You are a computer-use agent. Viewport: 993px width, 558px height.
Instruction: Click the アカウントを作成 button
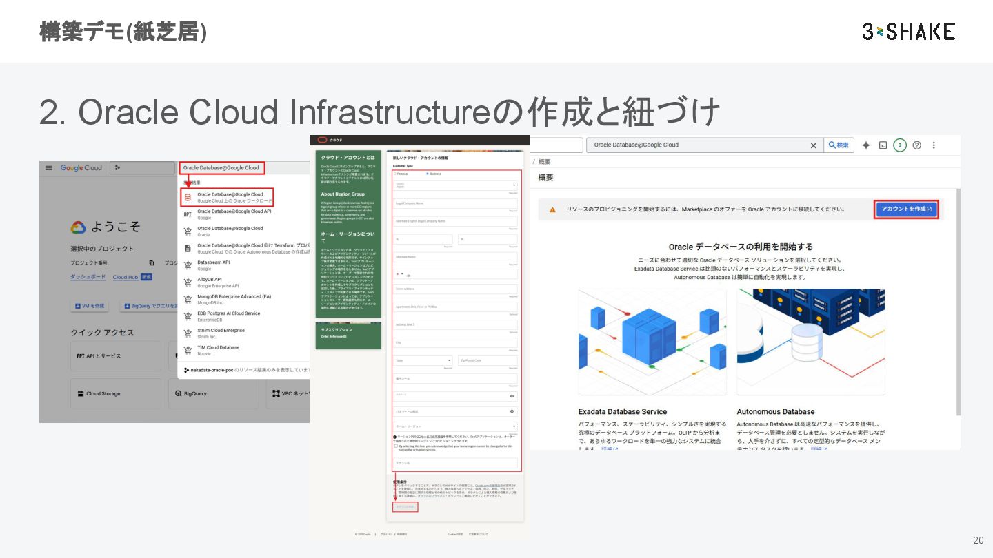coord(906,209)
